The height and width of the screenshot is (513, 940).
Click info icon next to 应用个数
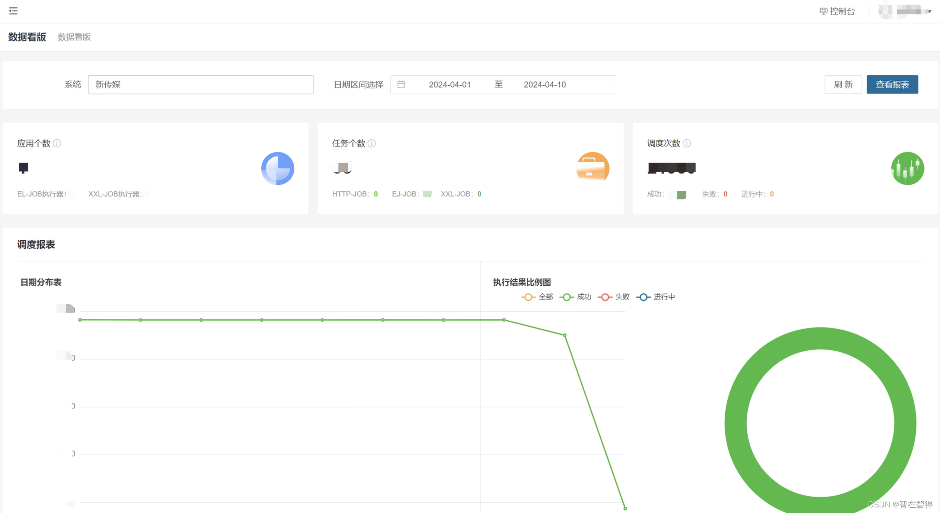pyautogui.click(x=57, y=143)
